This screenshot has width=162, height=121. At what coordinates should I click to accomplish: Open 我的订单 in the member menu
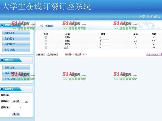pyautogui.click(x=16, y=33)
